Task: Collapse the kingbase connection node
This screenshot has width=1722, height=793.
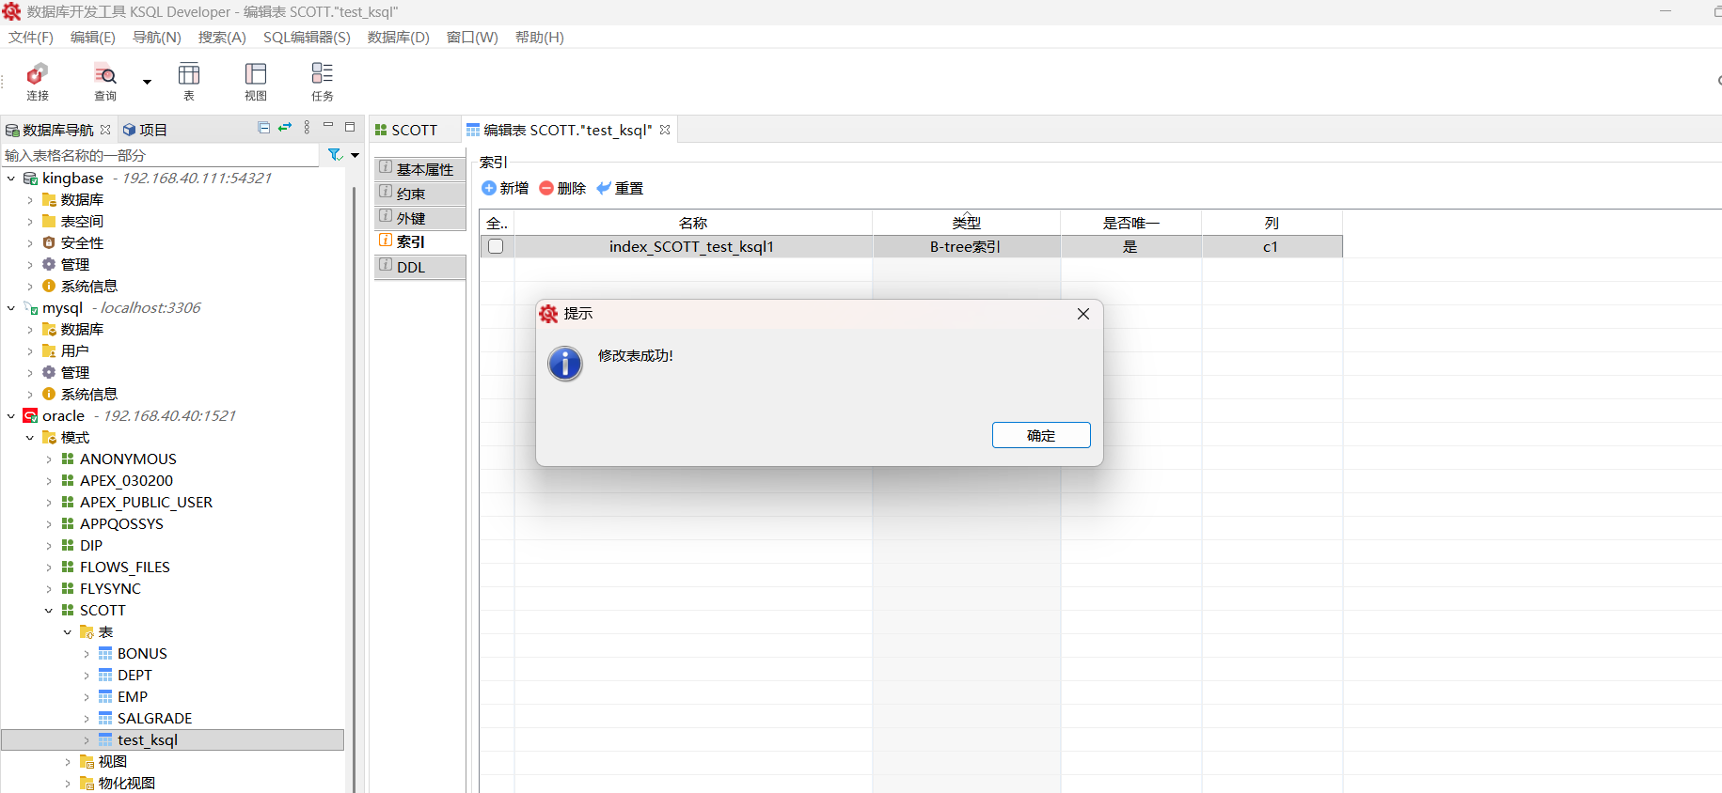Action: [x=11, y=179]
